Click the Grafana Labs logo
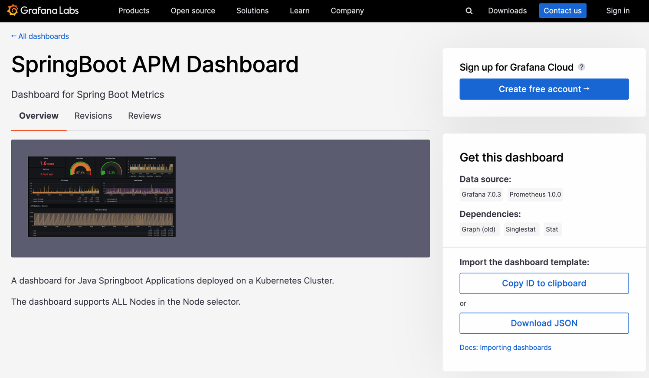649x378 pixels. coord(43,10)
